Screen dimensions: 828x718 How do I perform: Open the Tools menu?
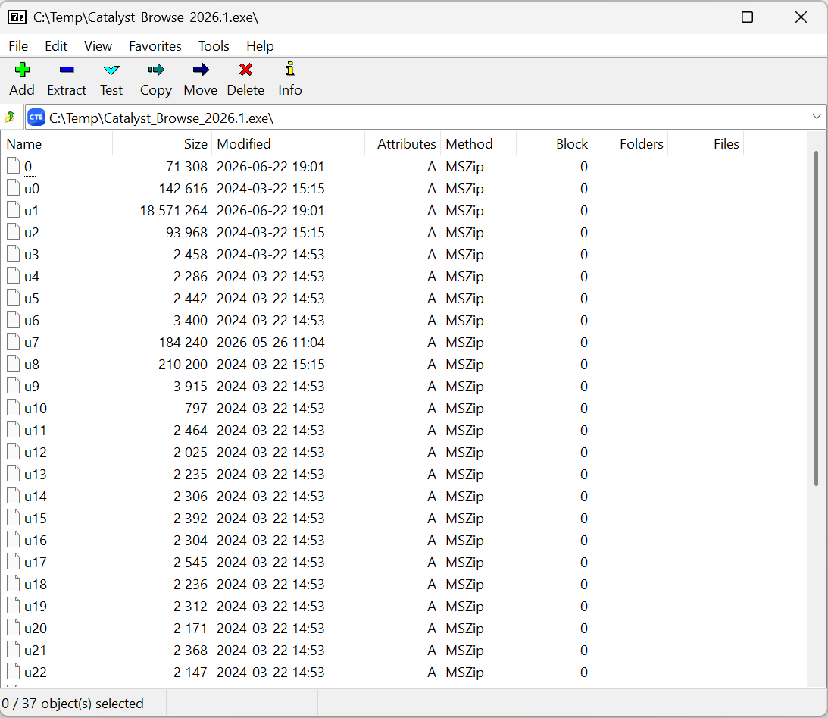point(214,46)
